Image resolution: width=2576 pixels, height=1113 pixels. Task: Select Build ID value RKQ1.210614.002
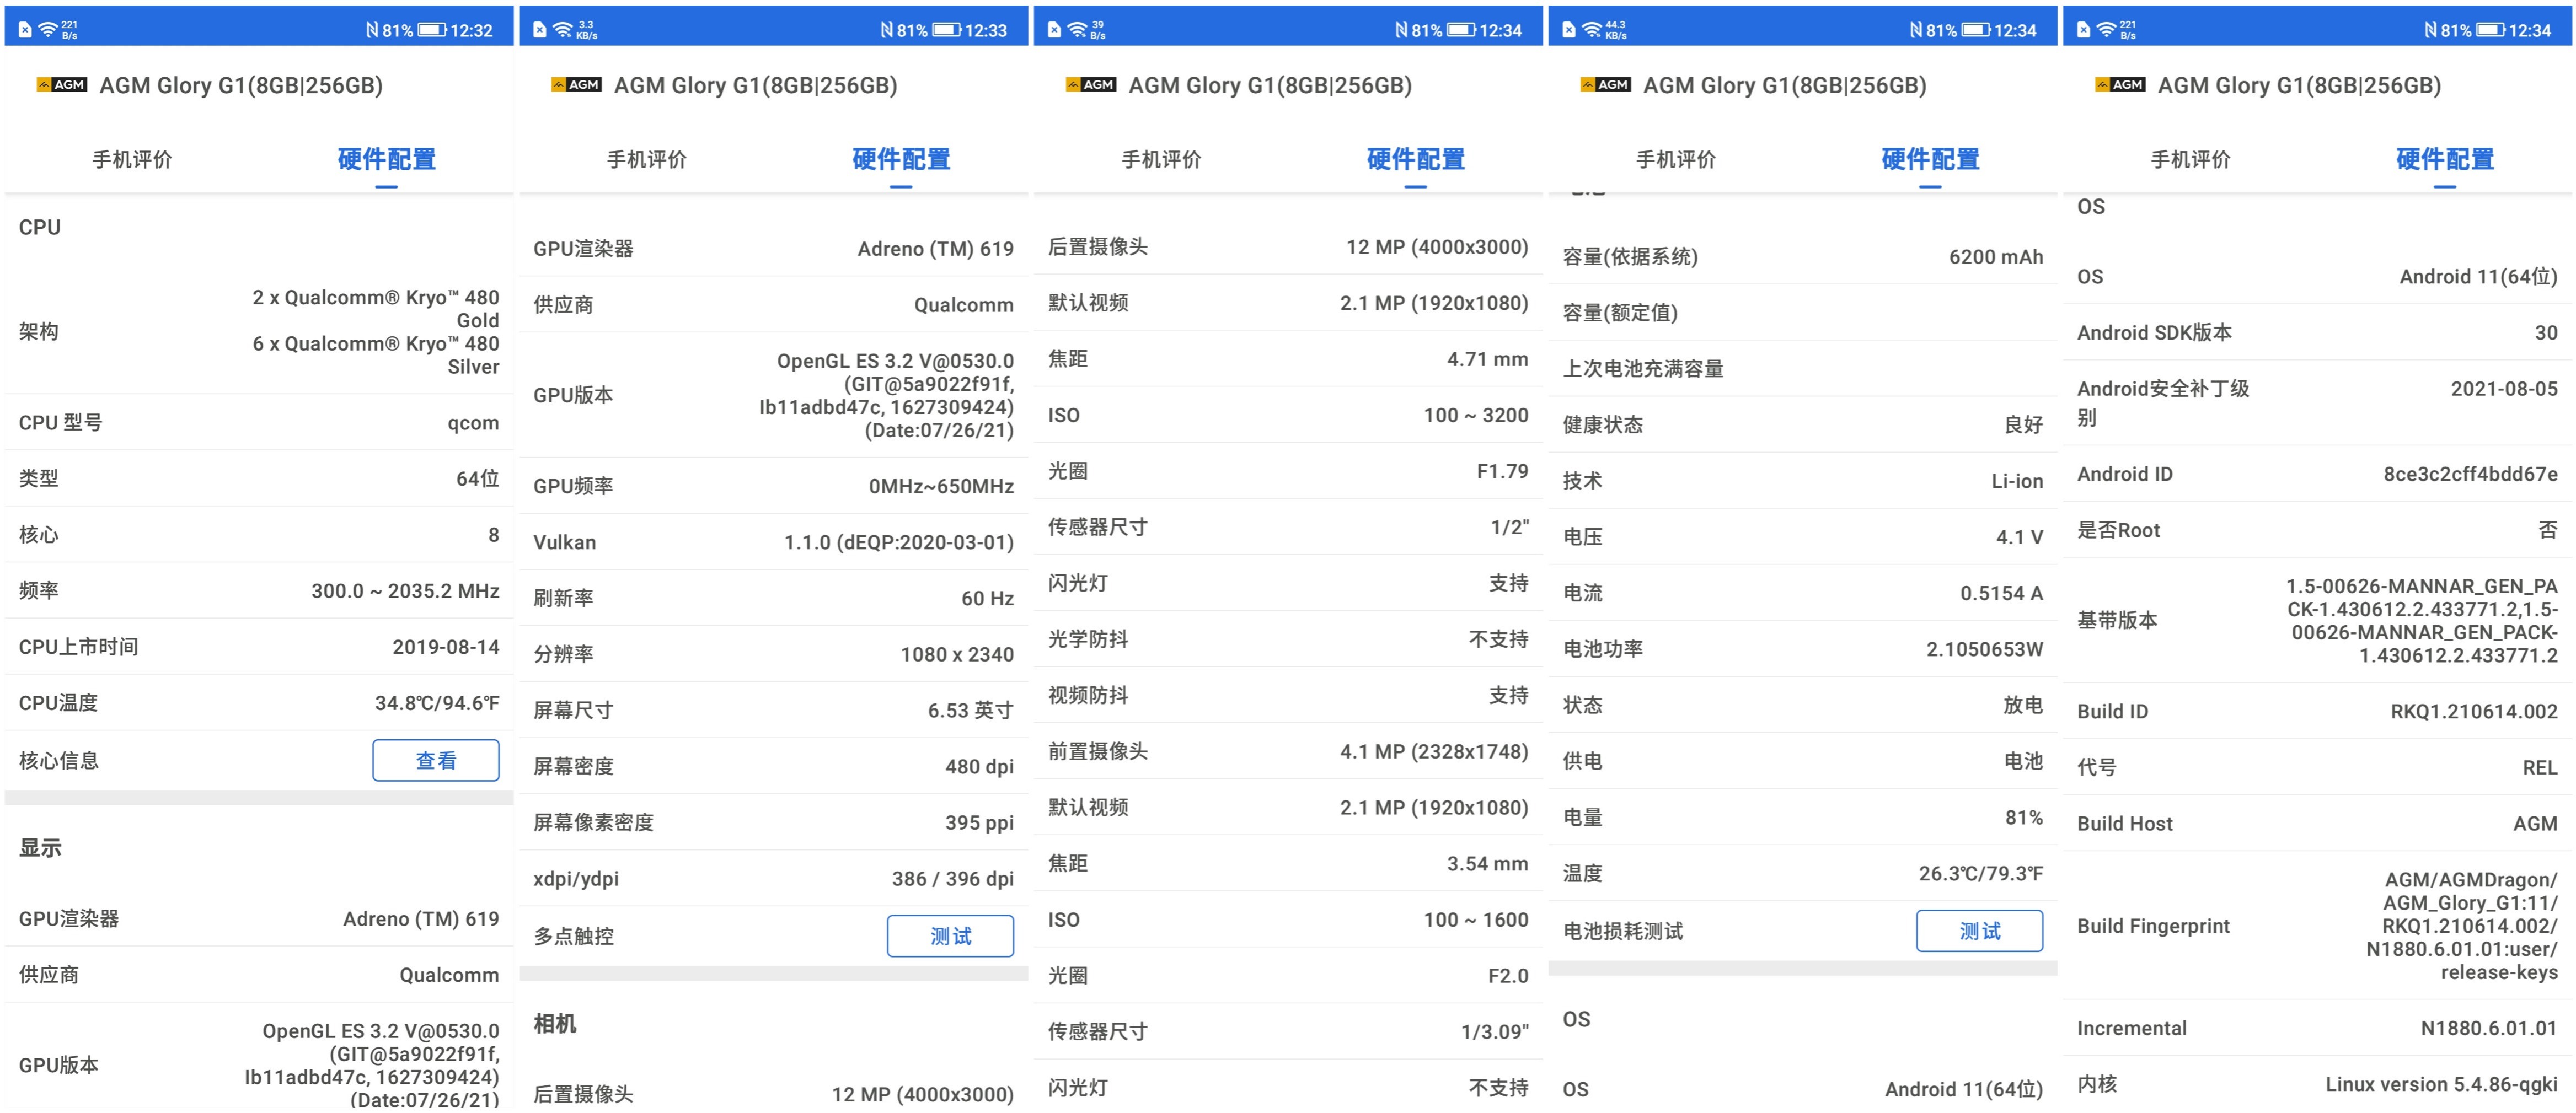(2474, 711)
